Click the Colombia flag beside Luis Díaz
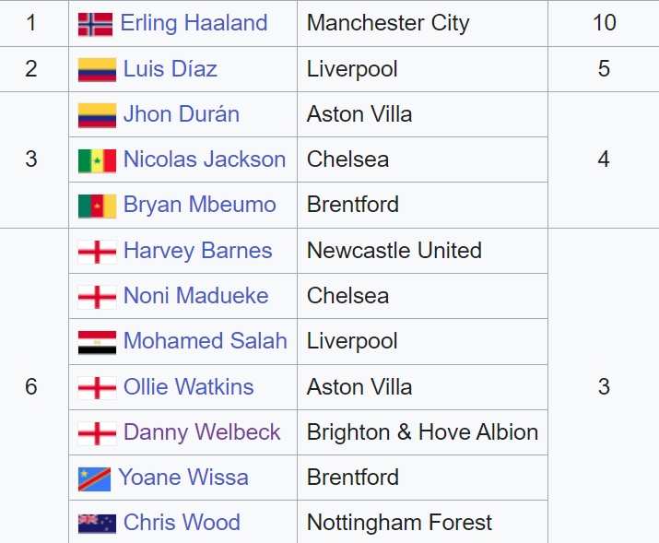The image size is (659, 543). (97, 70)
